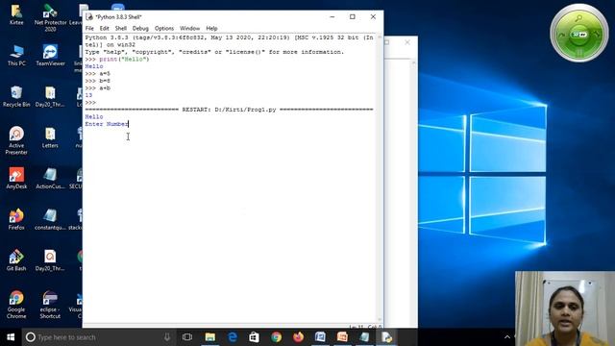Open This PC desktop icon
This screenshot has width=615, height=346.
(x=16, y=56)
